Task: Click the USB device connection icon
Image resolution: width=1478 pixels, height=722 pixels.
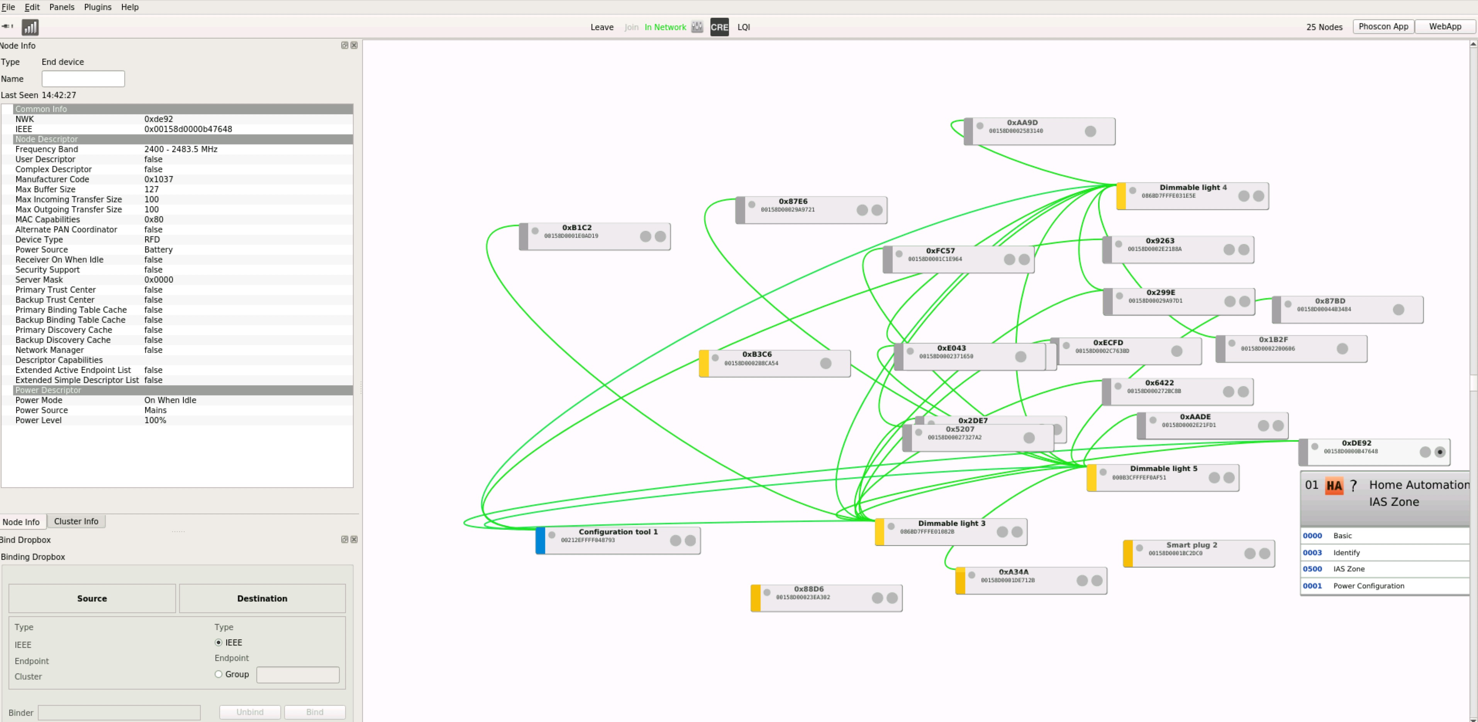Action: click(x=7, y=26)
